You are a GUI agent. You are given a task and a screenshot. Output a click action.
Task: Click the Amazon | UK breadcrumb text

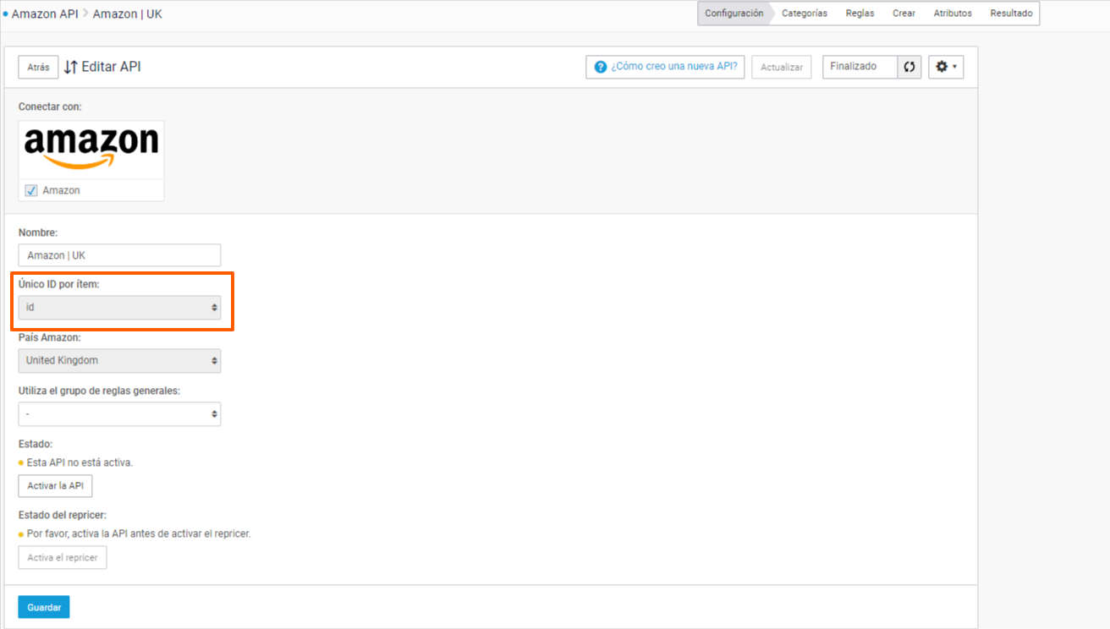click(x=128, y=14)
